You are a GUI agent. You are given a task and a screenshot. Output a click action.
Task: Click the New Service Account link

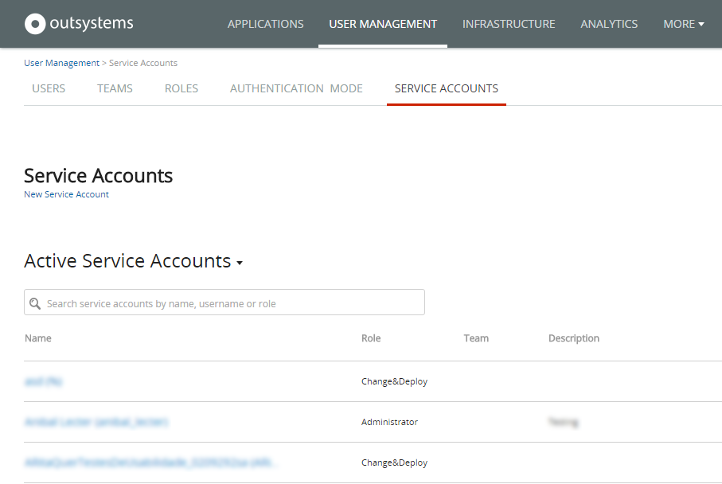point(66,194)
